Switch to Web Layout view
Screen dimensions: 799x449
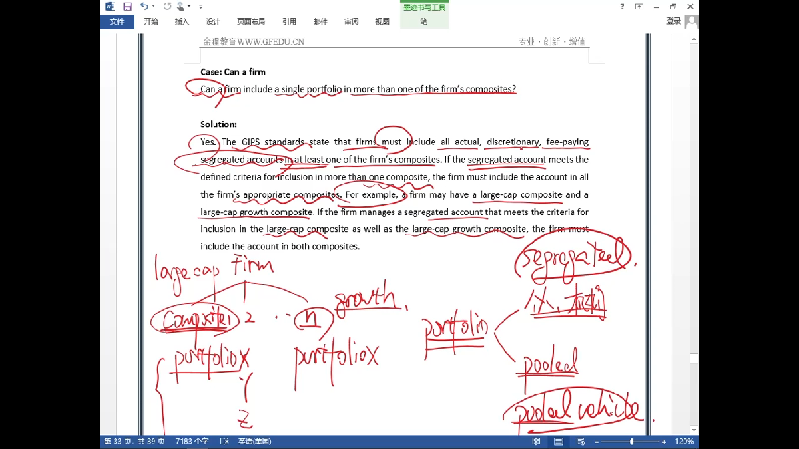coord(580,442)
